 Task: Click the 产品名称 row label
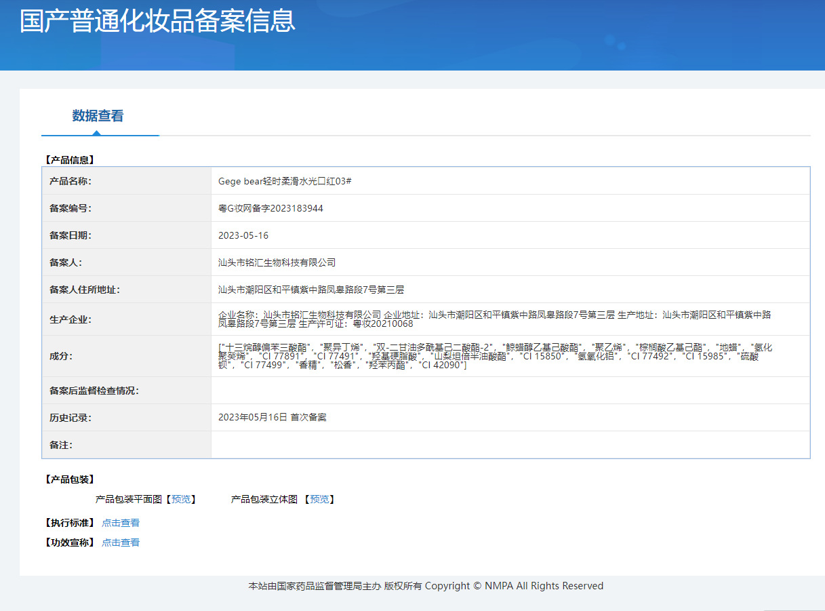click(71, 181)
